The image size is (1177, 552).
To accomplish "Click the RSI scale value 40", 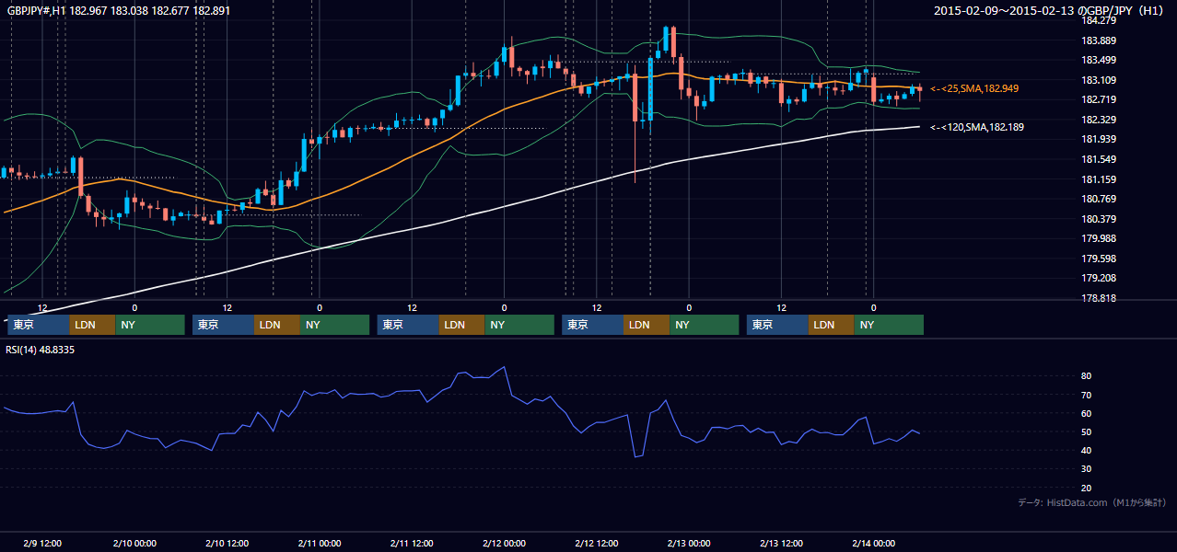I will [1086, 450].
